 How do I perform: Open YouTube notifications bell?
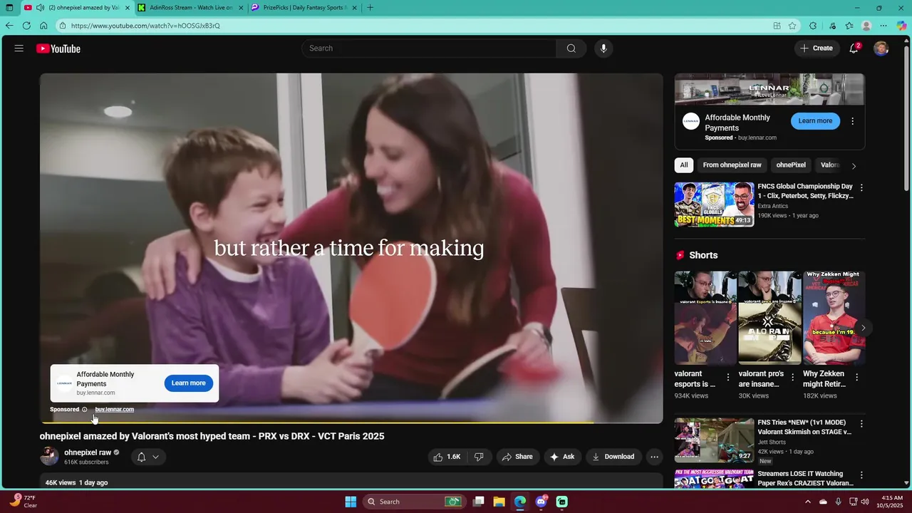click(854, 48)
